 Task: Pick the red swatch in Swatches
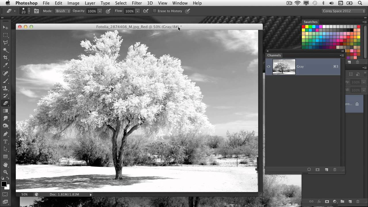pyautogui.click(x=303, y=27)
